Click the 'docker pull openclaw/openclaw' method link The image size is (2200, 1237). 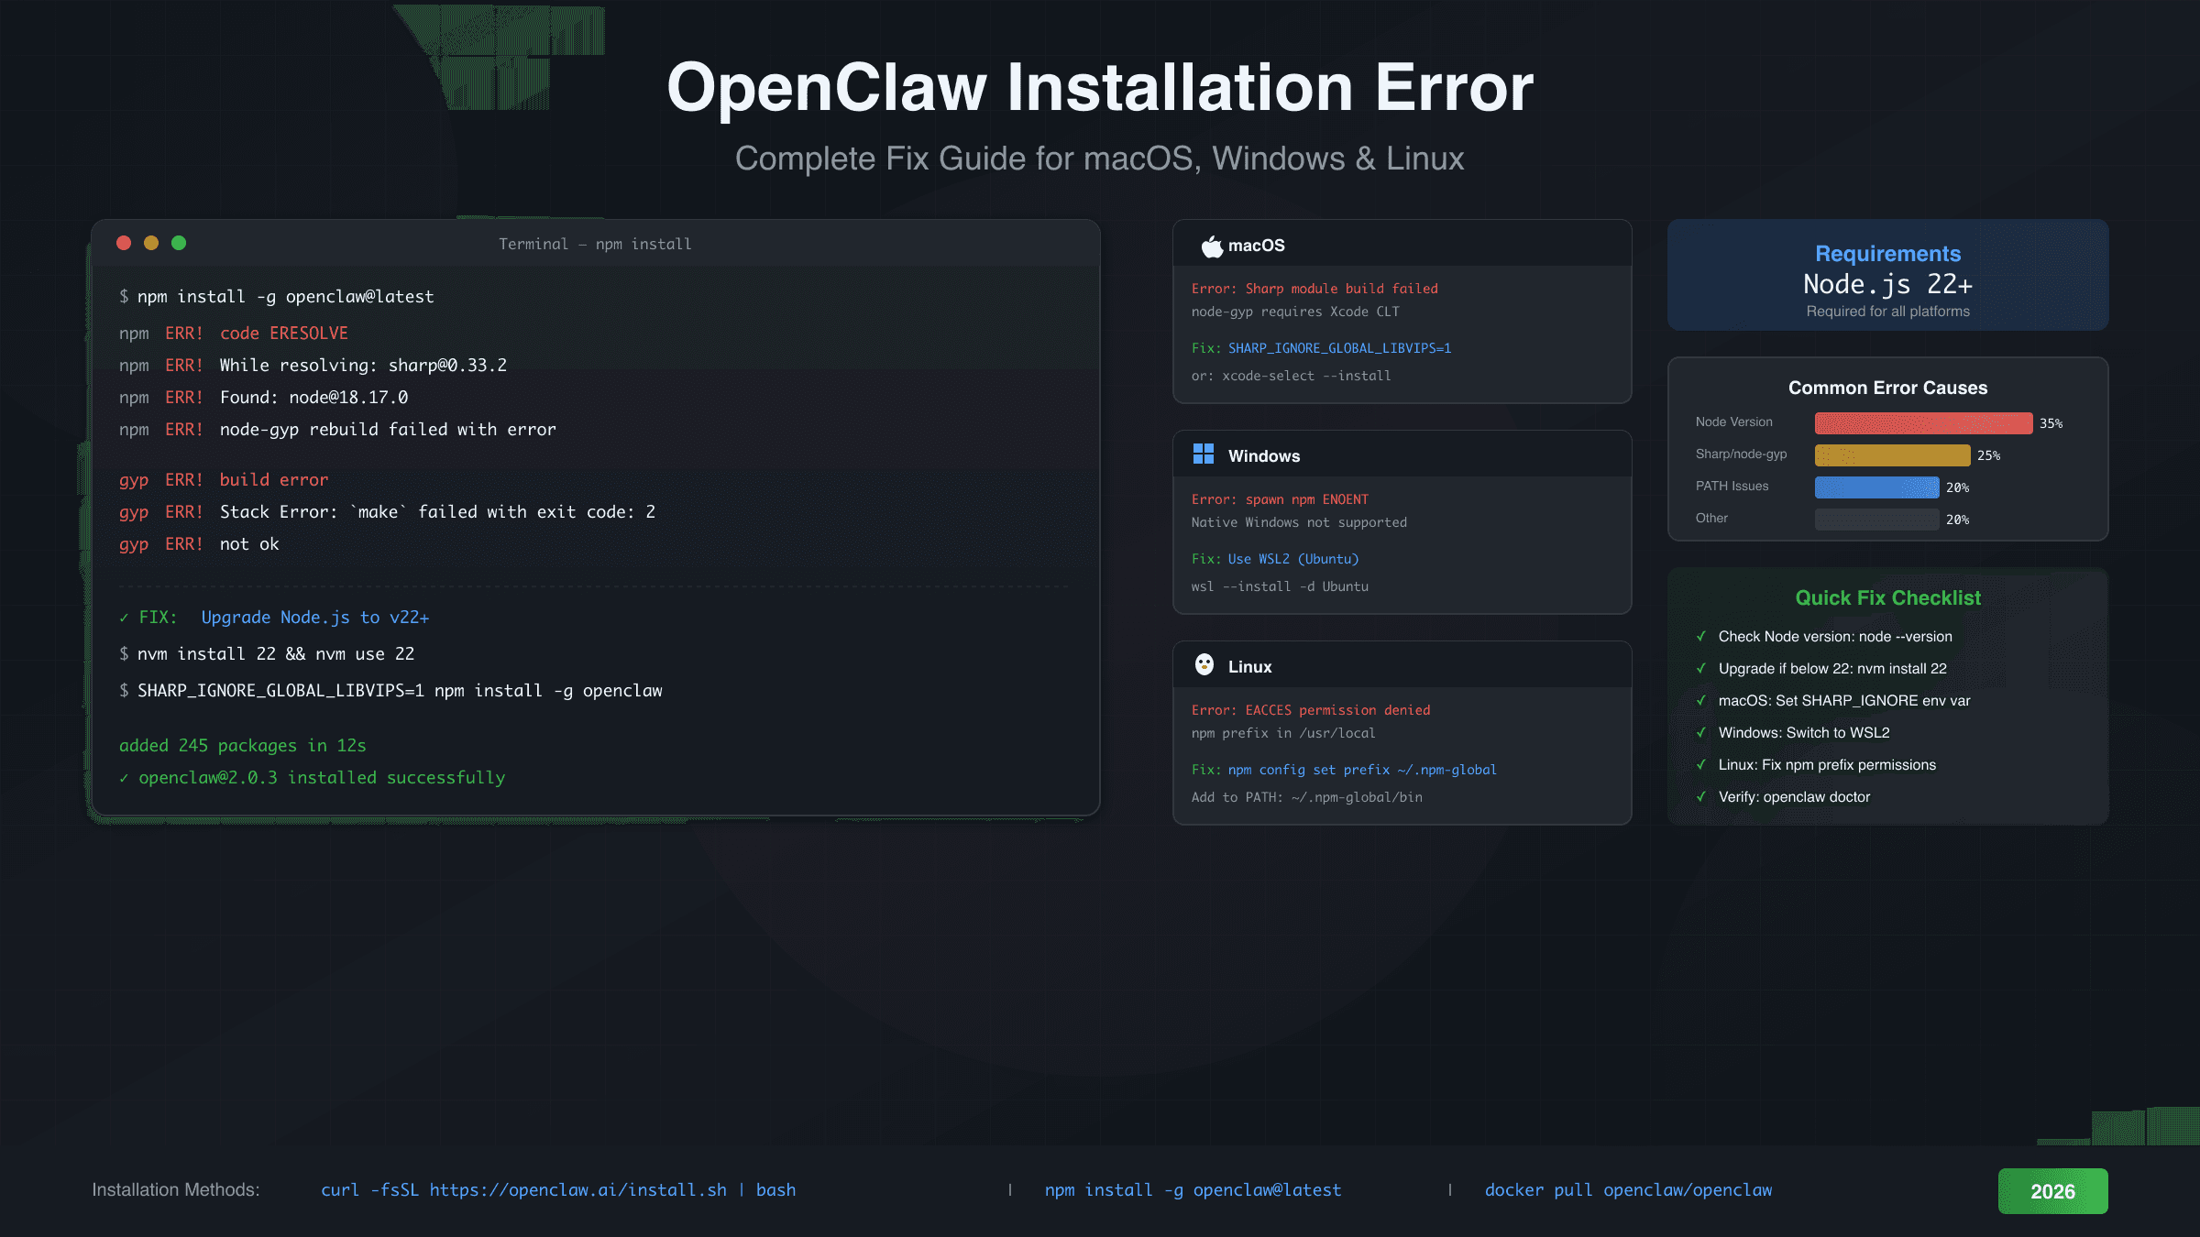[x=1628, y=1189]
